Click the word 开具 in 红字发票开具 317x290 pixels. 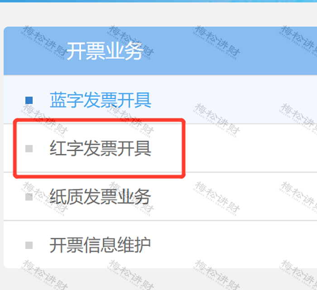(x=134, y=148)
